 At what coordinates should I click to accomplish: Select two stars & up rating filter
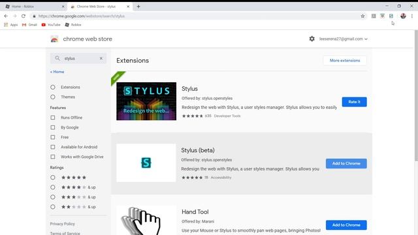53,207
